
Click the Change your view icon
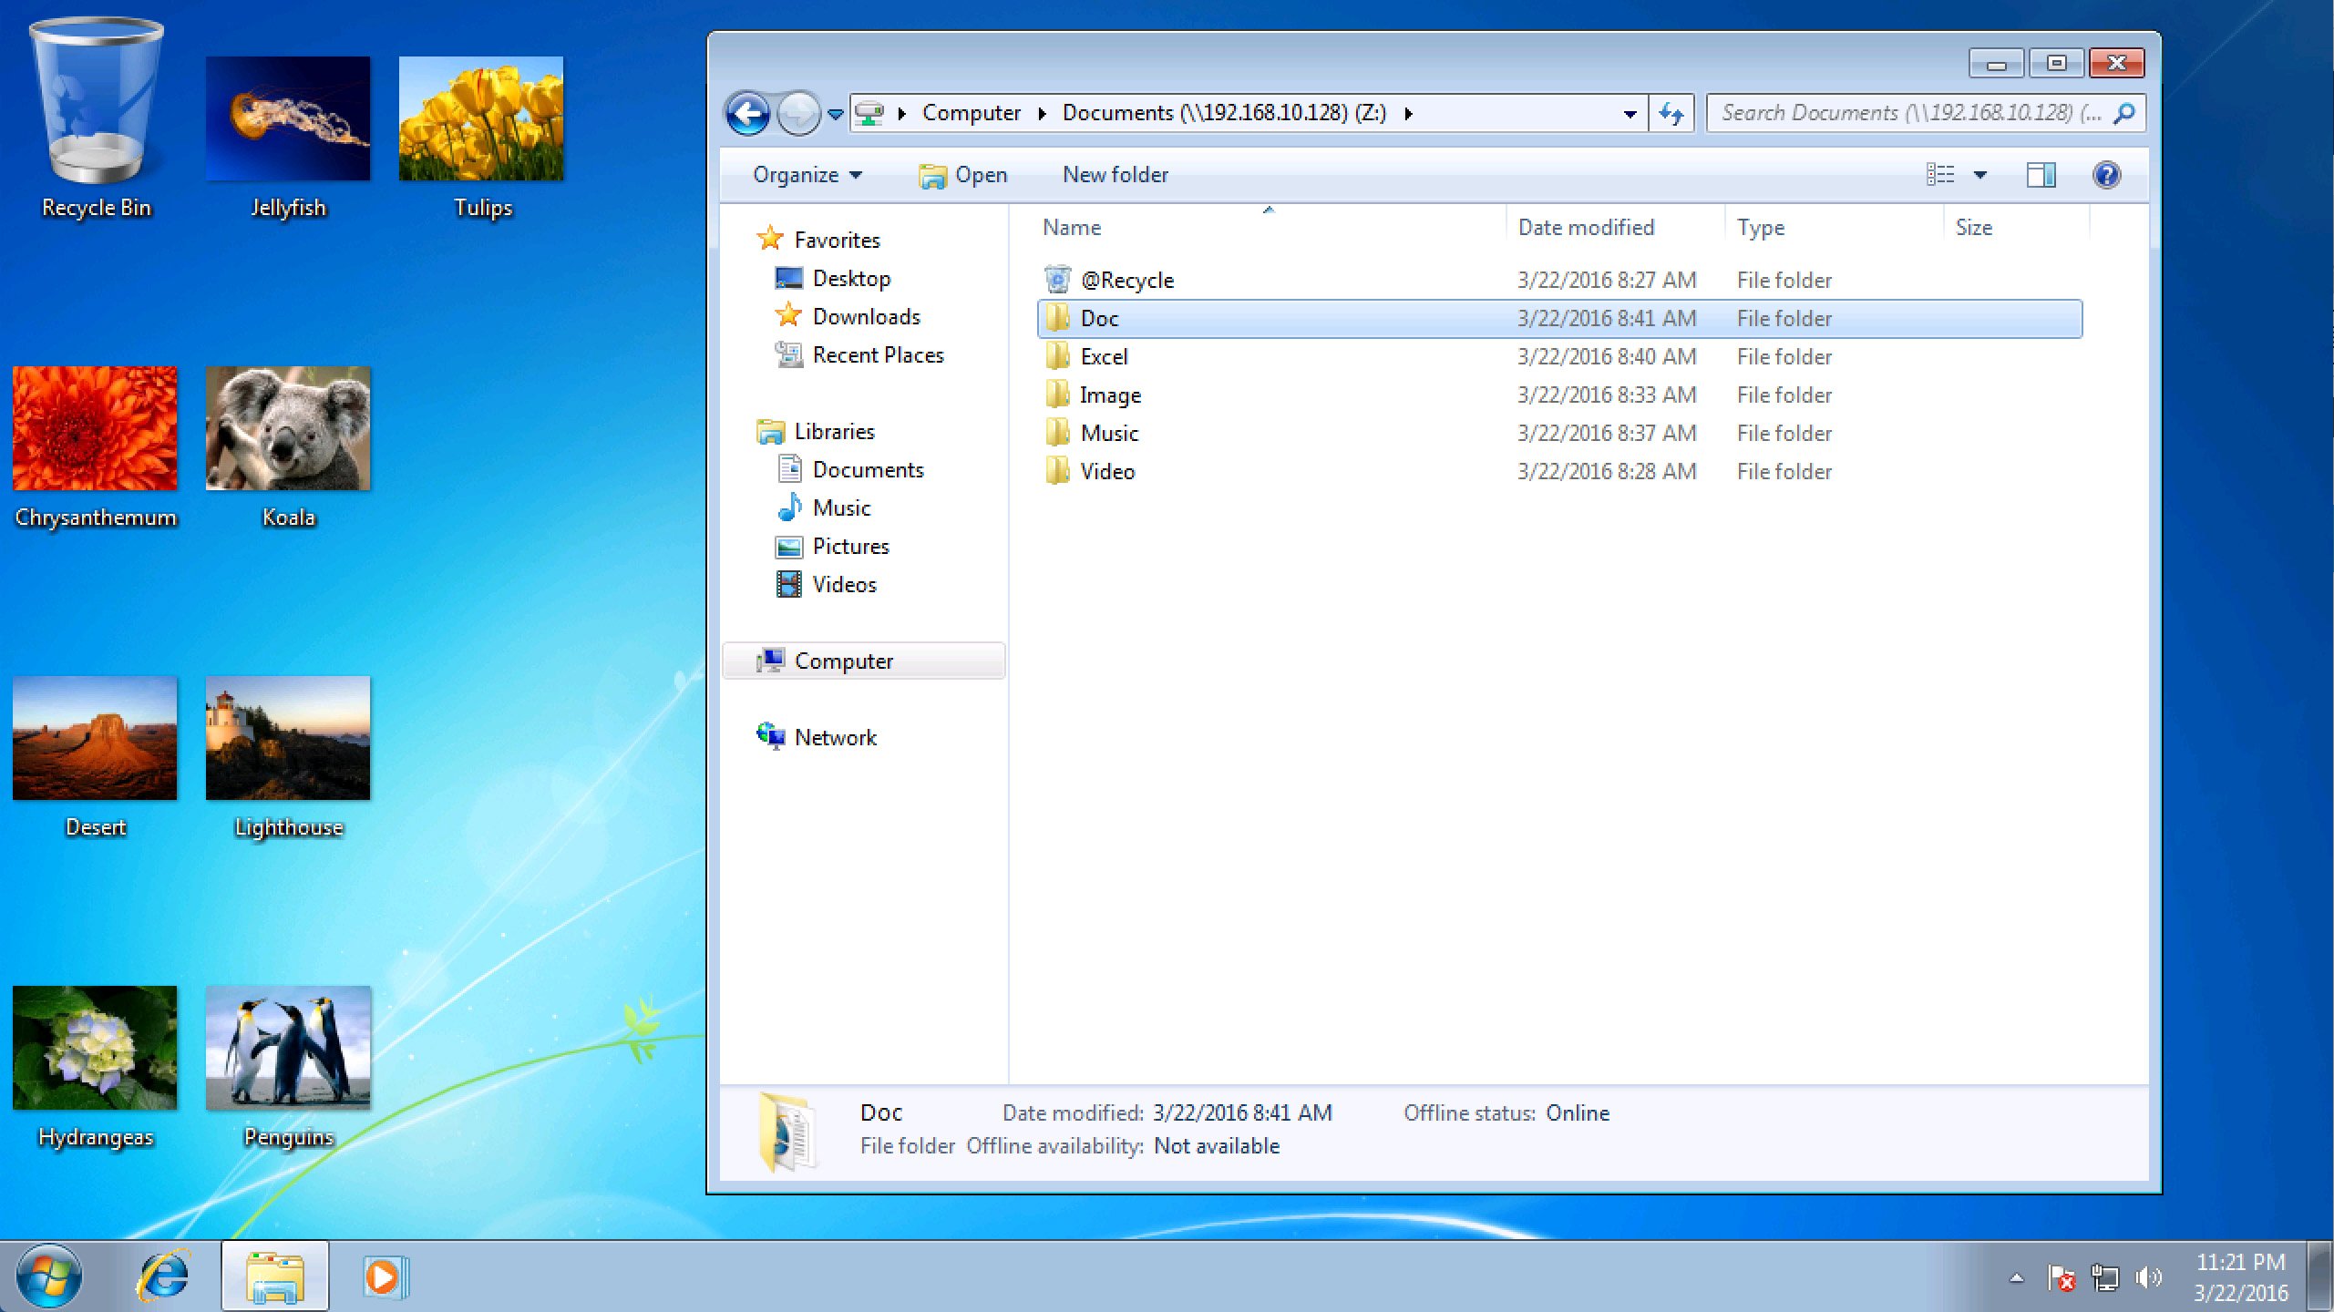(x=1939, y=175)
